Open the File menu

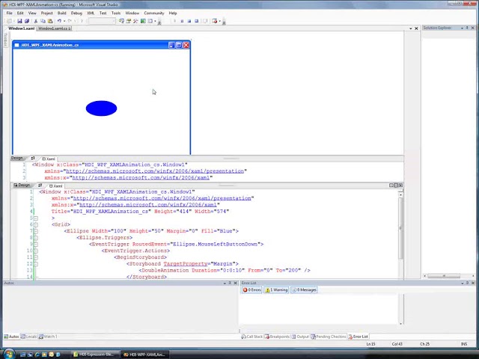pos(10,13)
